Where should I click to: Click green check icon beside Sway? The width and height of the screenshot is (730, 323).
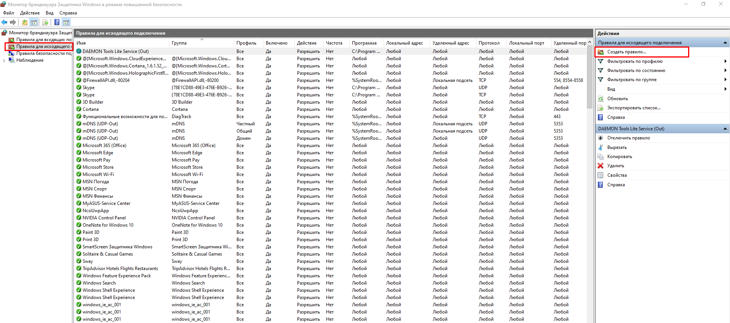(x=79, y=261)
